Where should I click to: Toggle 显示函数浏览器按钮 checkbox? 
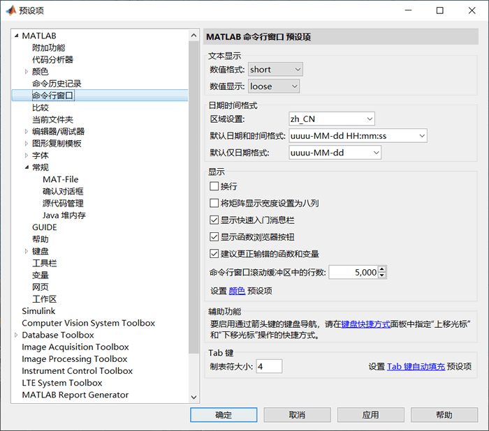(x=214, y=237)
